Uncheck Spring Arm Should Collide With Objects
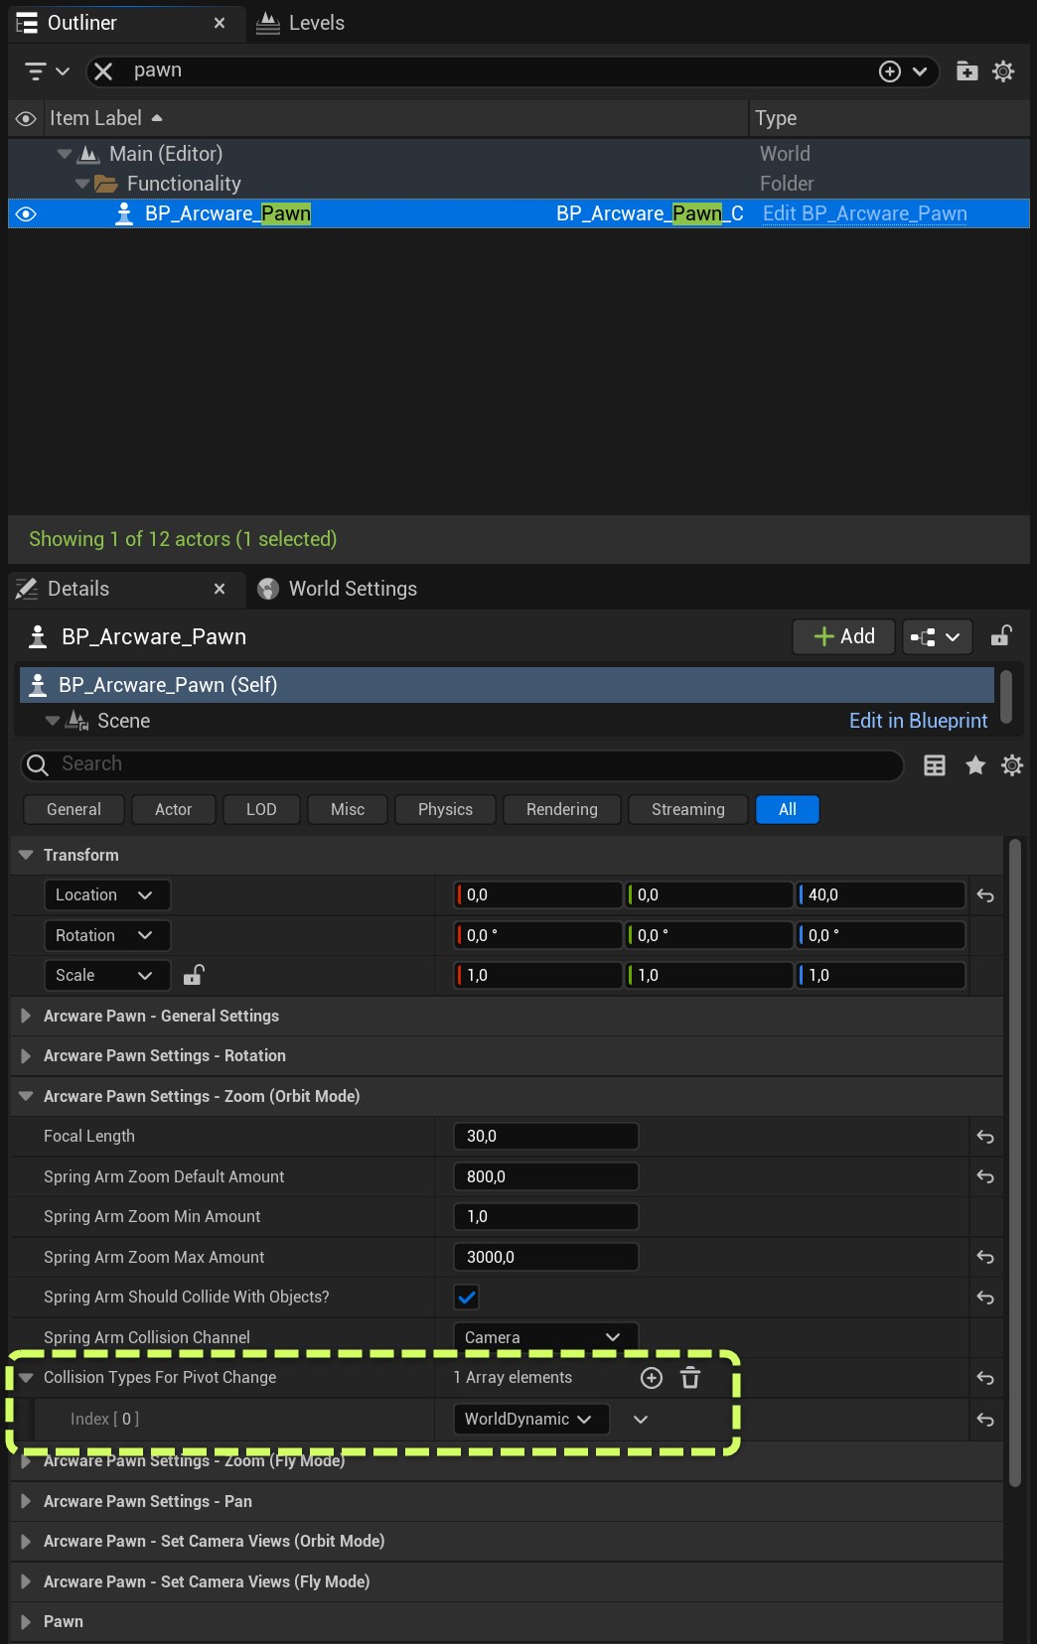This screenshot has width=1037, height=1644. pyautogui.click(x=466, y=1297)
